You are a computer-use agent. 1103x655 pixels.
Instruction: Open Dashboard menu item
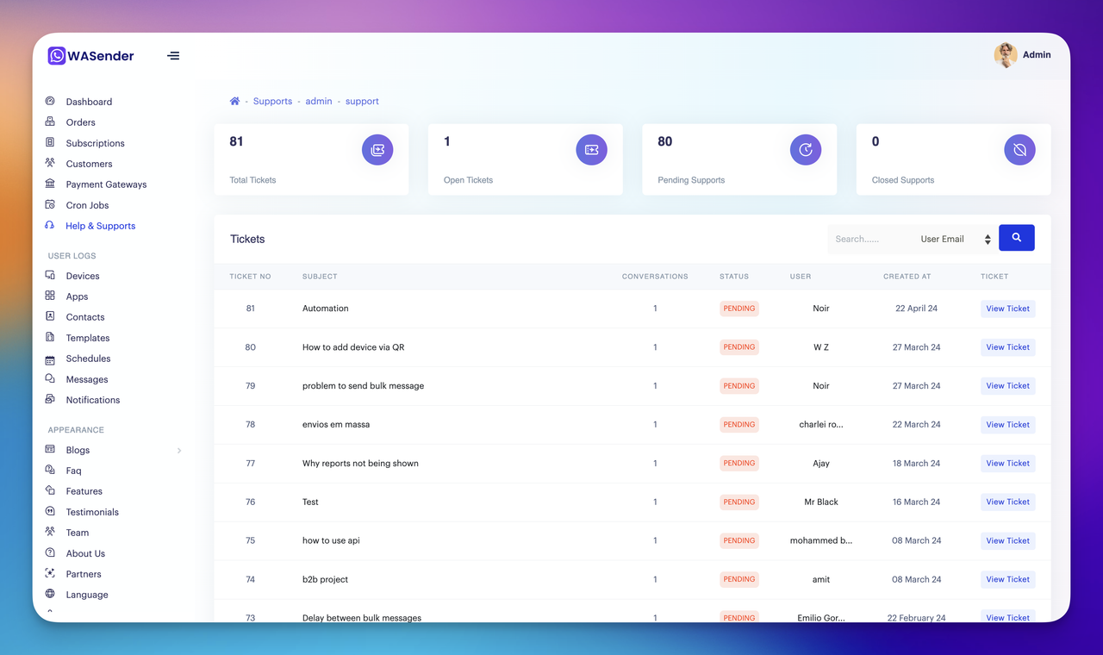(x=89, y=102)
